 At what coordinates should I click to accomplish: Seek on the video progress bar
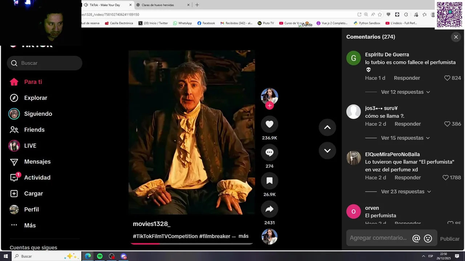tap(192, 244)
